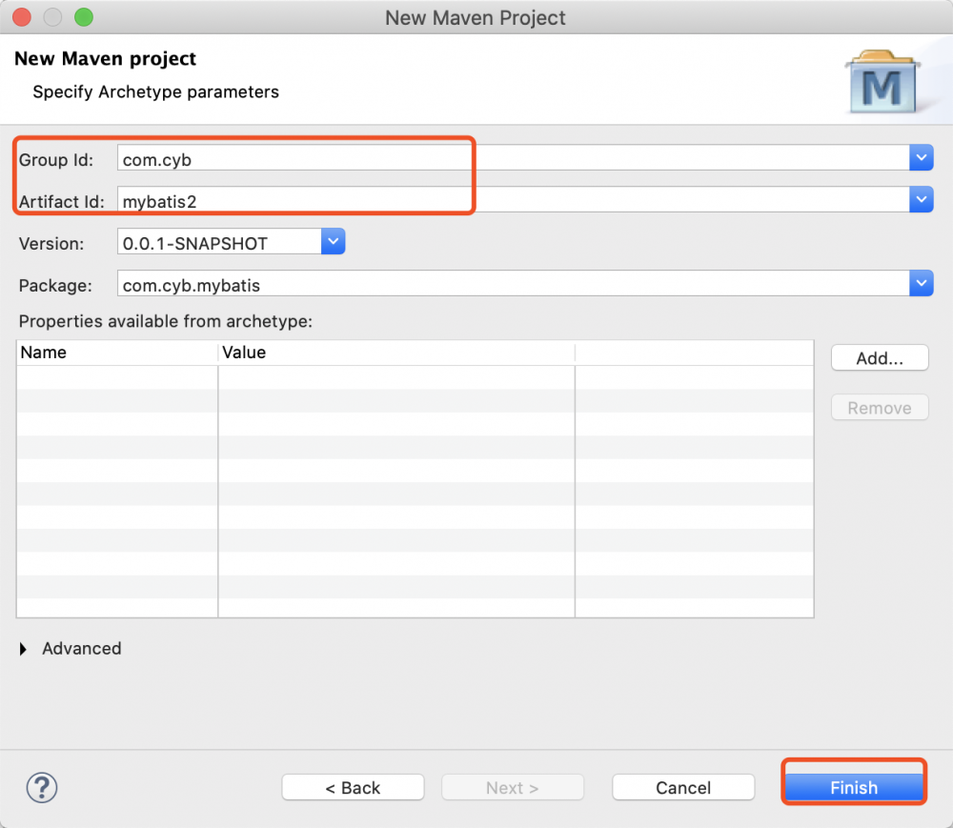Image resolution: width=953 pixels, height=828 pixels.
Task: Click the 'Properties available from archetype:' label
Action: [165, 321]
